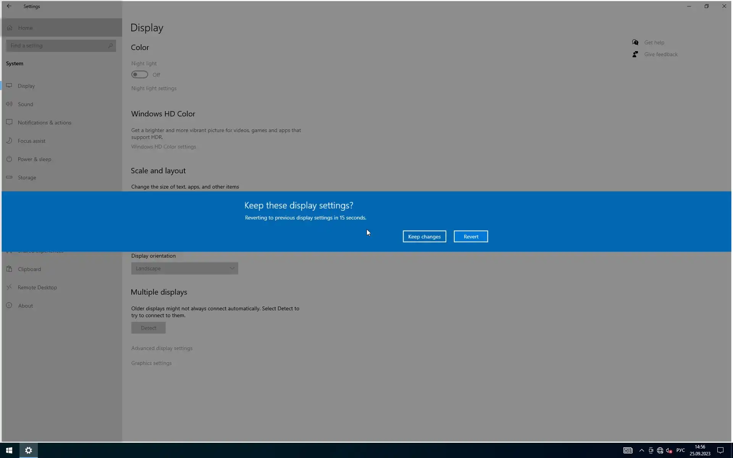Select Storage in the System menu
Image resolution: width=733 pixels, height=458 pixels.
(27, 177)
